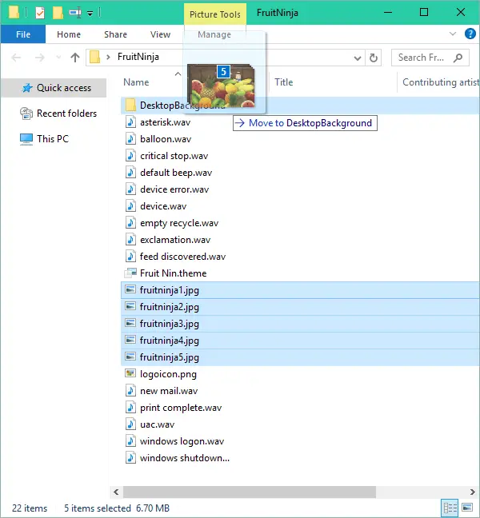Select device.wav file icon
The width and height of the screenshot is (480, 518).
[x=130, y=206]
